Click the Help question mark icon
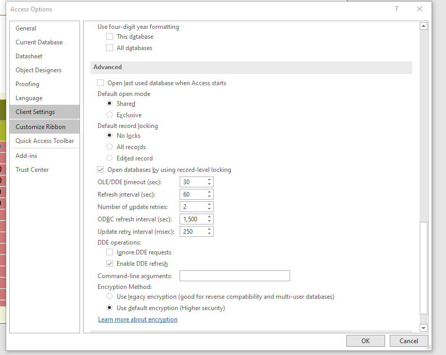The width and height of the screenshot is (446, 355). 396,9
